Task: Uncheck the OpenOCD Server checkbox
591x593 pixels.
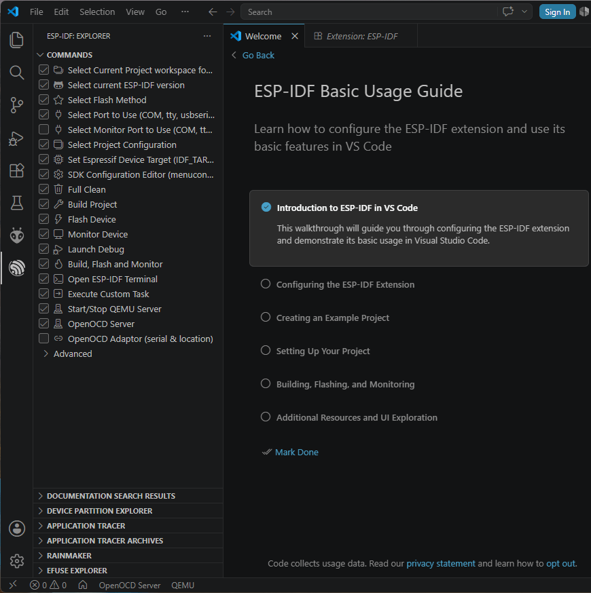Action: click(44, 324)
